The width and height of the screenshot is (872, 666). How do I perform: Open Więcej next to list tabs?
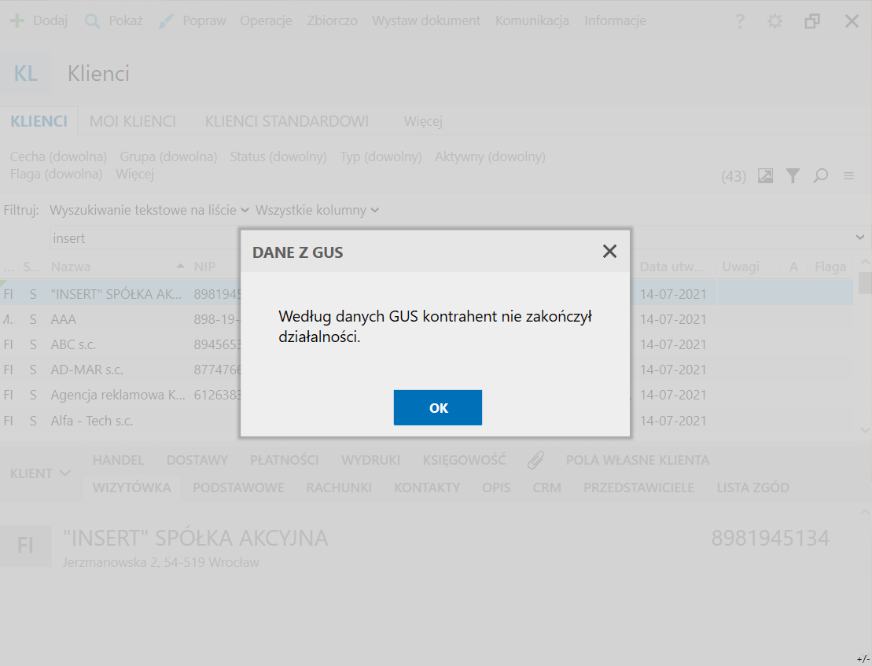pyautogui.click(x=423, y=121)
